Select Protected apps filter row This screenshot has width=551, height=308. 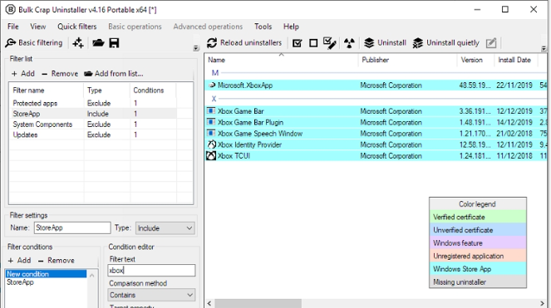click(93, 103)
